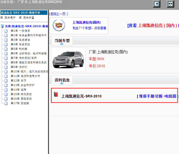Click the page icon for 第14章 座椅
This screenshot has height=154, width=179.
point(6,90)
